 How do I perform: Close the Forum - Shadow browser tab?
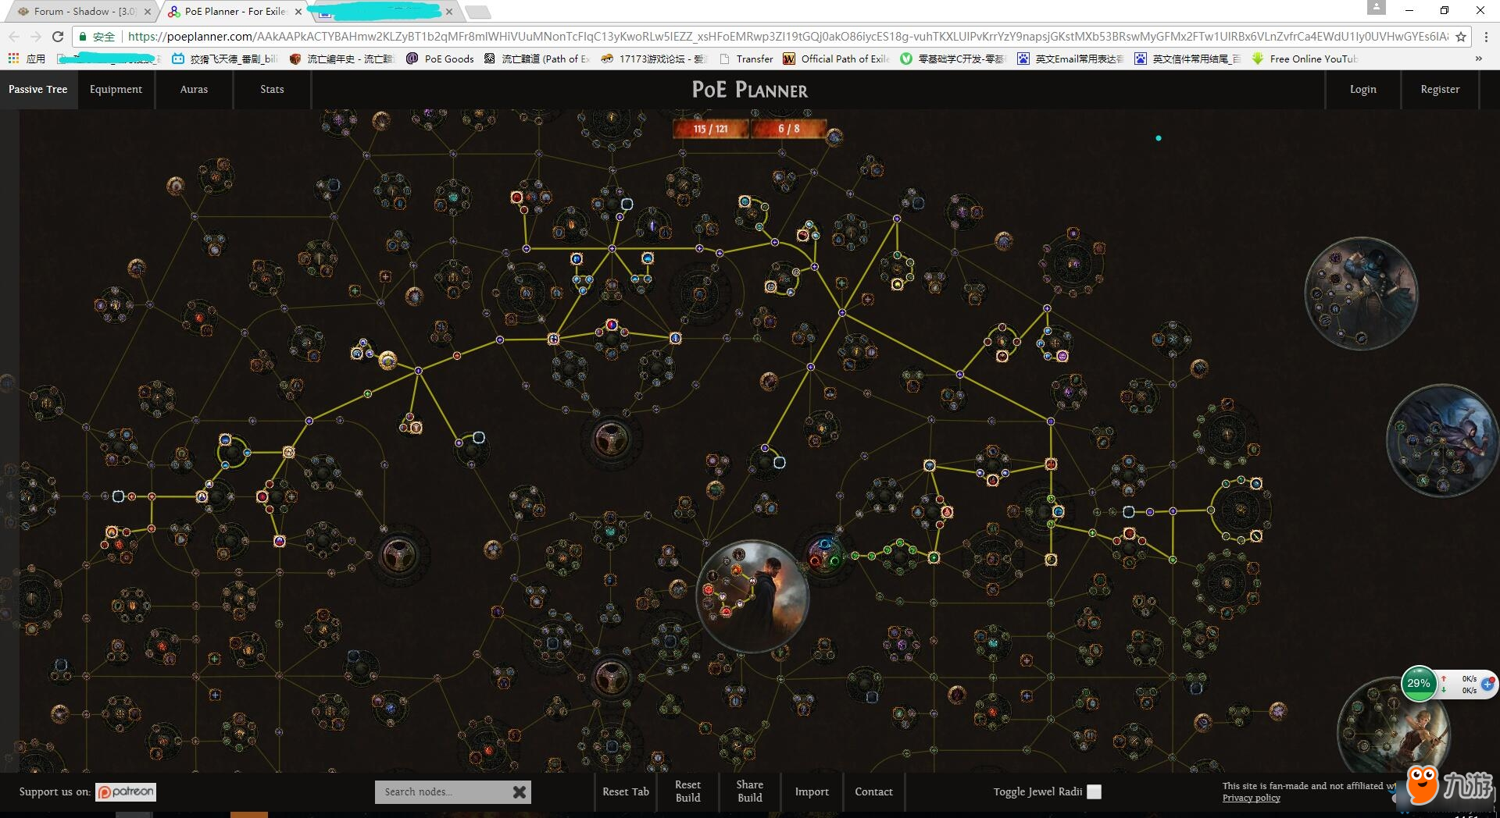(148, 12)
